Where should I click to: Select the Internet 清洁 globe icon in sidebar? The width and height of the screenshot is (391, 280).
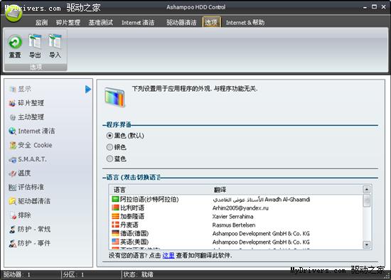pos(12,131)
